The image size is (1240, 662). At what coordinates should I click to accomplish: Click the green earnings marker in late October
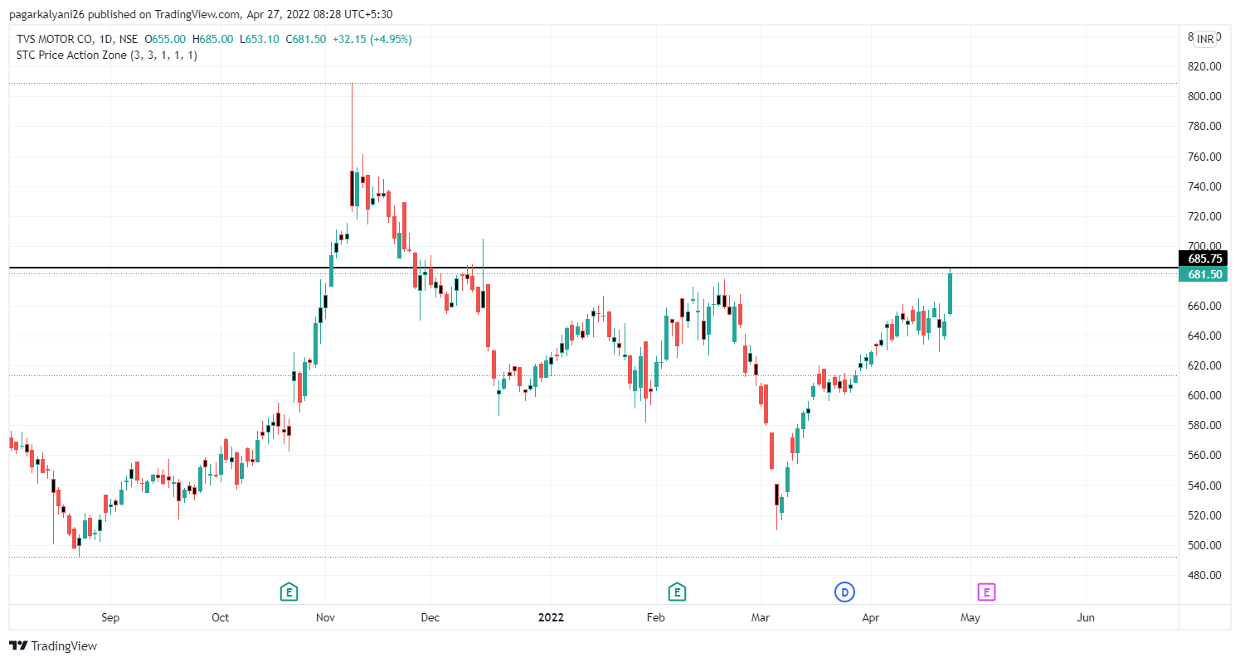pyautogui.click(x=289, y=592)
